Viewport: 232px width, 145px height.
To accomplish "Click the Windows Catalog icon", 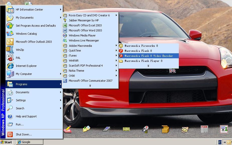I will point(10,34).
